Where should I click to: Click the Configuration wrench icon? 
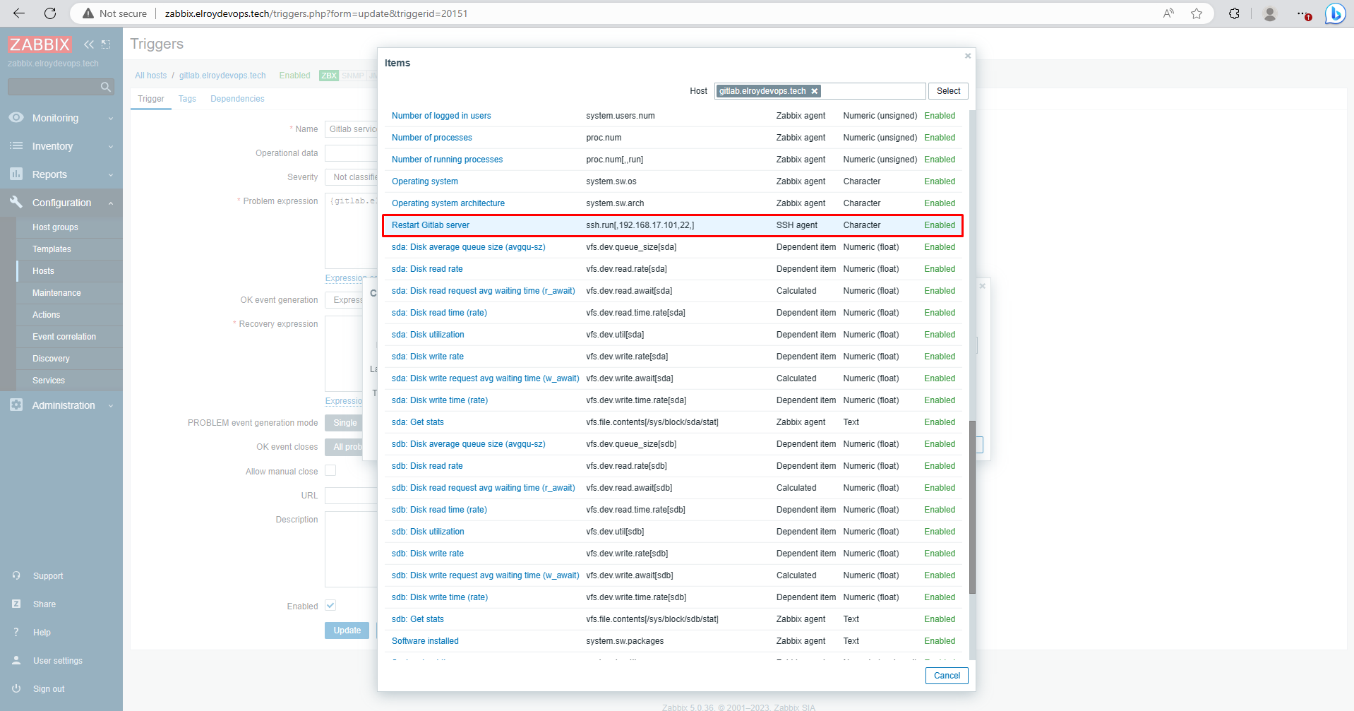point(16,203)
